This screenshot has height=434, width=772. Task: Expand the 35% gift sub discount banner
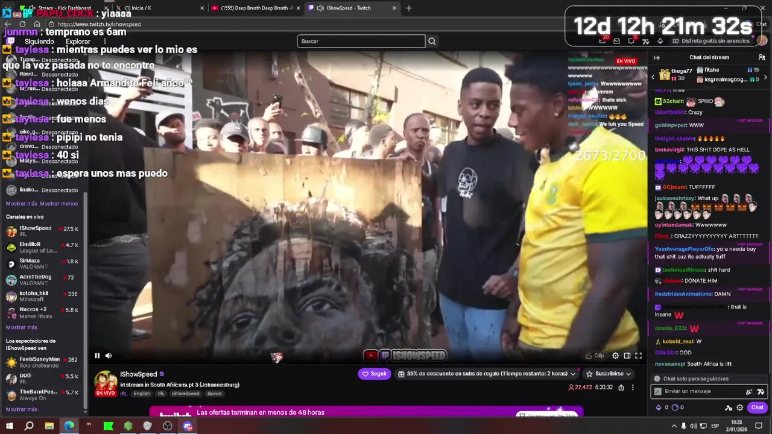click(487, 374)
